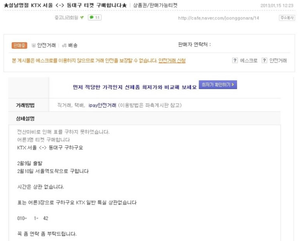Viewport: 302px width, 241px height.
Task: Click the arrow on the 최저가 확인하기 button
Action: click(233, 84)
